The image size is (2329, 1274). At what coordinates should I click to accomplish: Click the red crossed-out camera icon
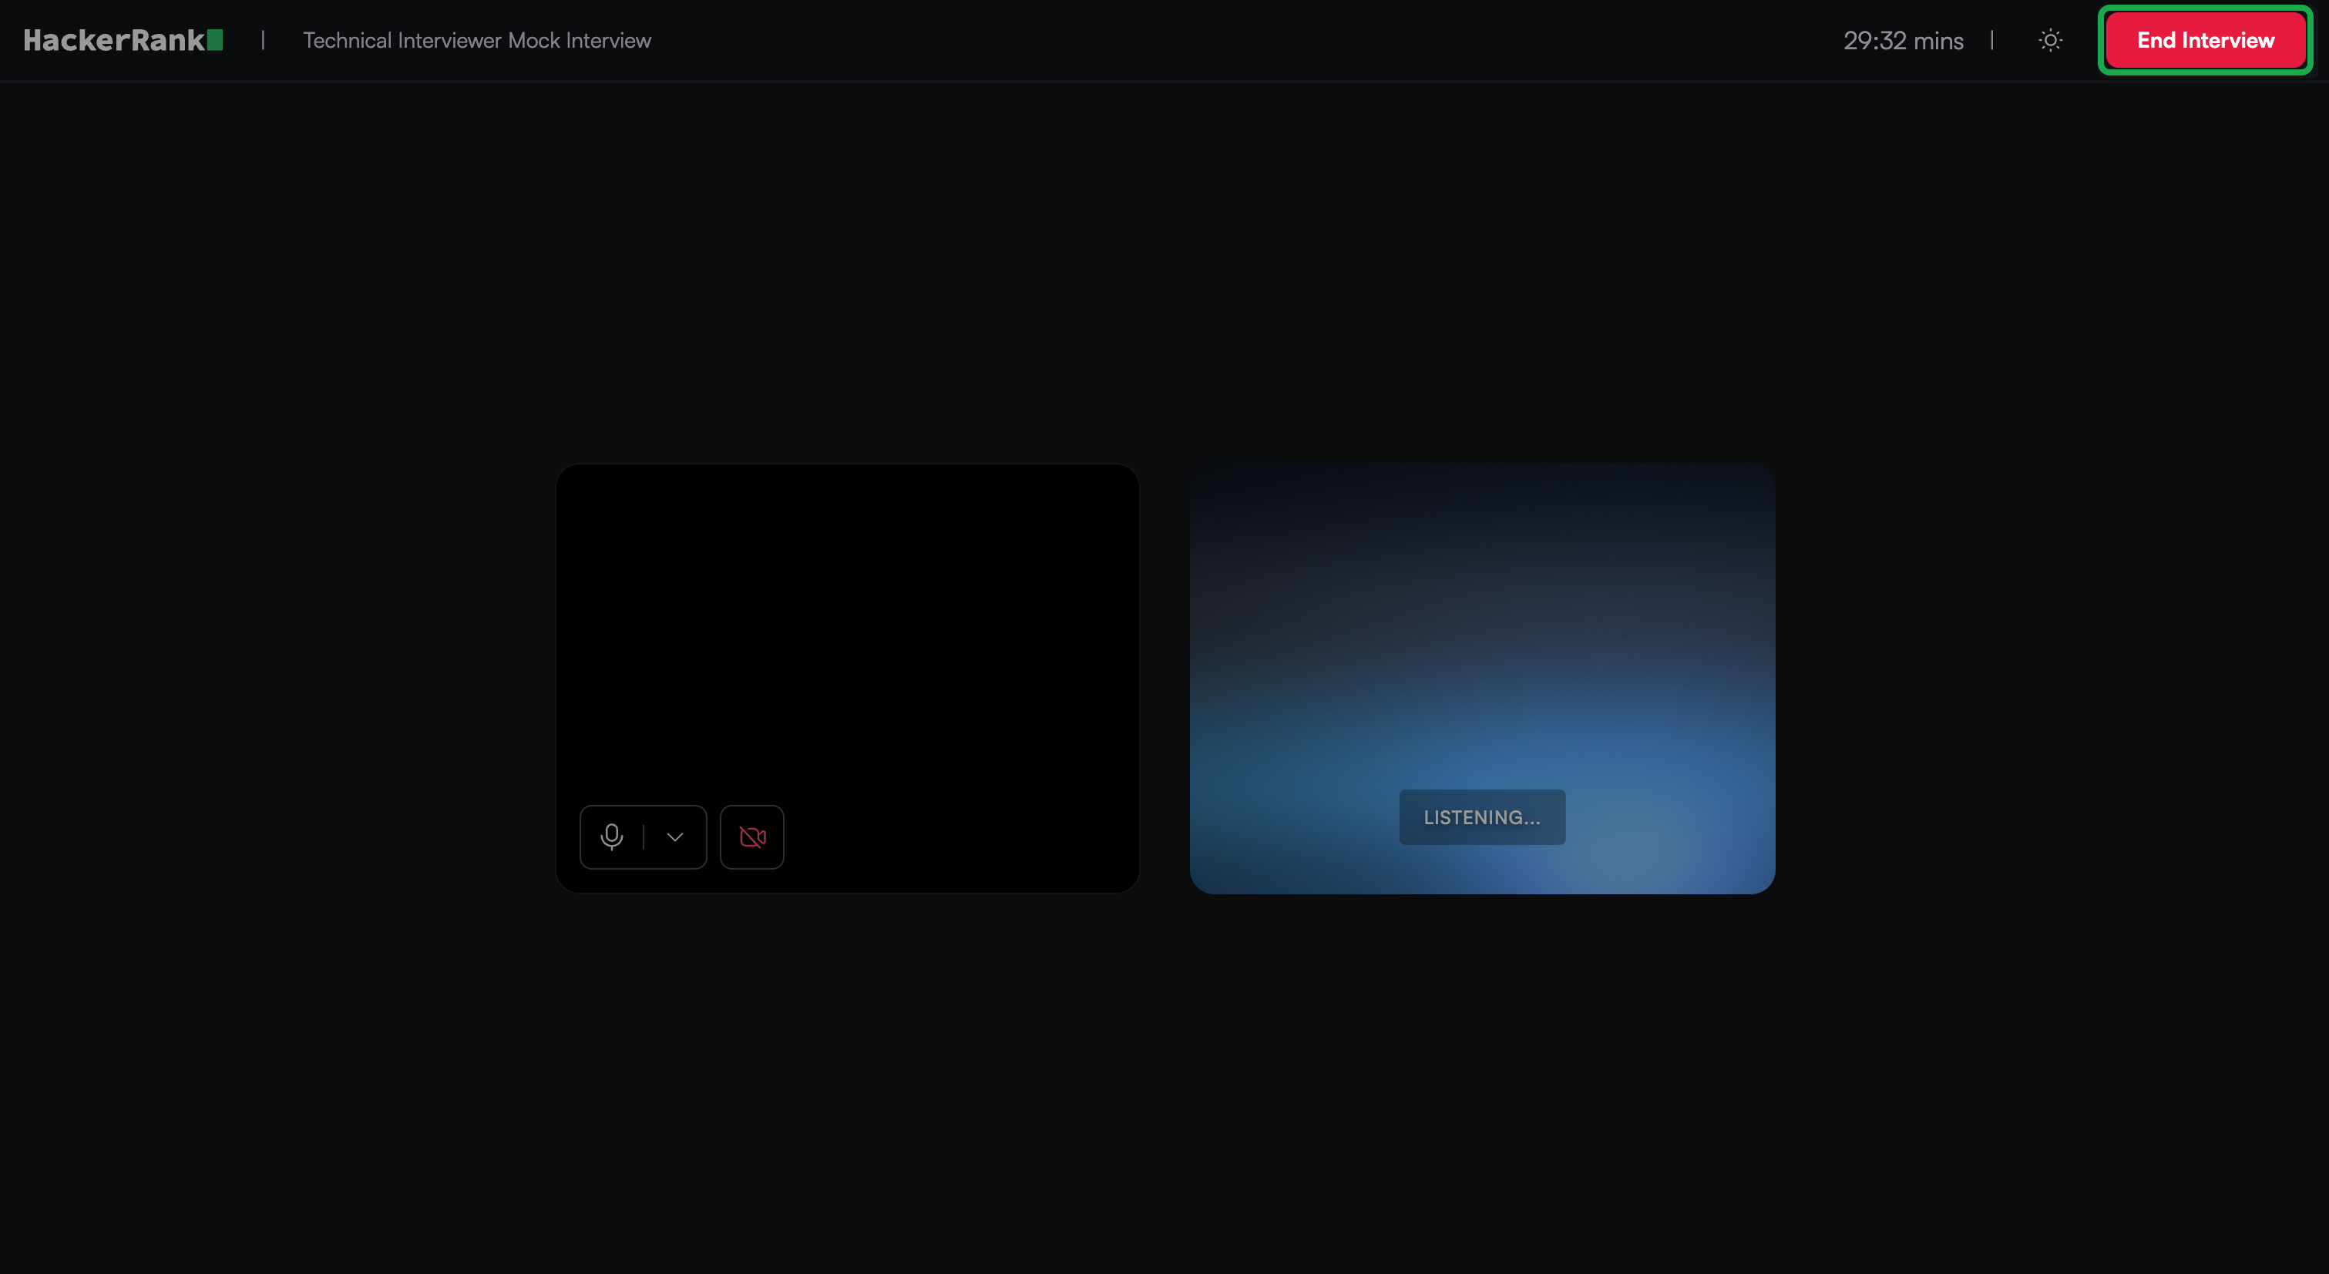(x=751, y=836)
